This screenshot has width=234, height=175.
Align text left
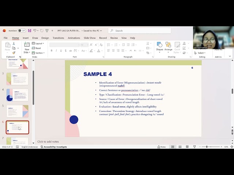pyautogui.click(x=109, y=51)
